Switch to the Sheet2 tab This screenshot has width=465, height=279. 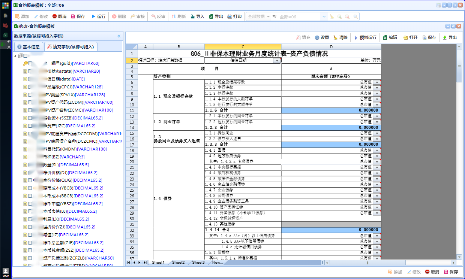point(178,263)
